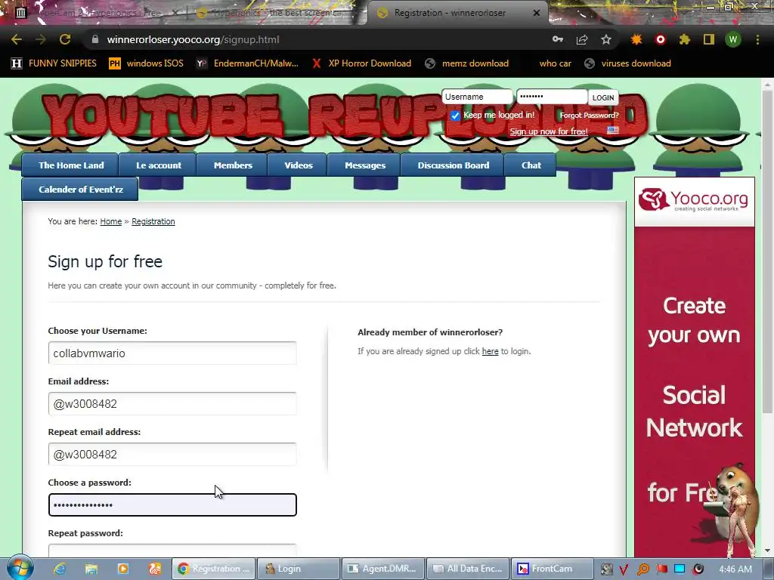Open the Chat menu item
This screenshot has height=580, width=774.
click(531, 165)
